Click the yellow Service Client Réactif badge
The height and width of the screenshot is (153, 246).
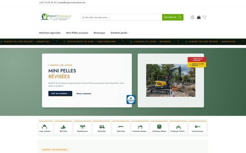(x=197, y=65)
